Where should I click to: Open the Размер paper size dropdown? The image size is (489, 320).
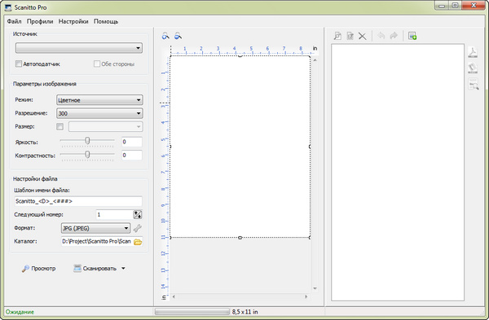106,126
